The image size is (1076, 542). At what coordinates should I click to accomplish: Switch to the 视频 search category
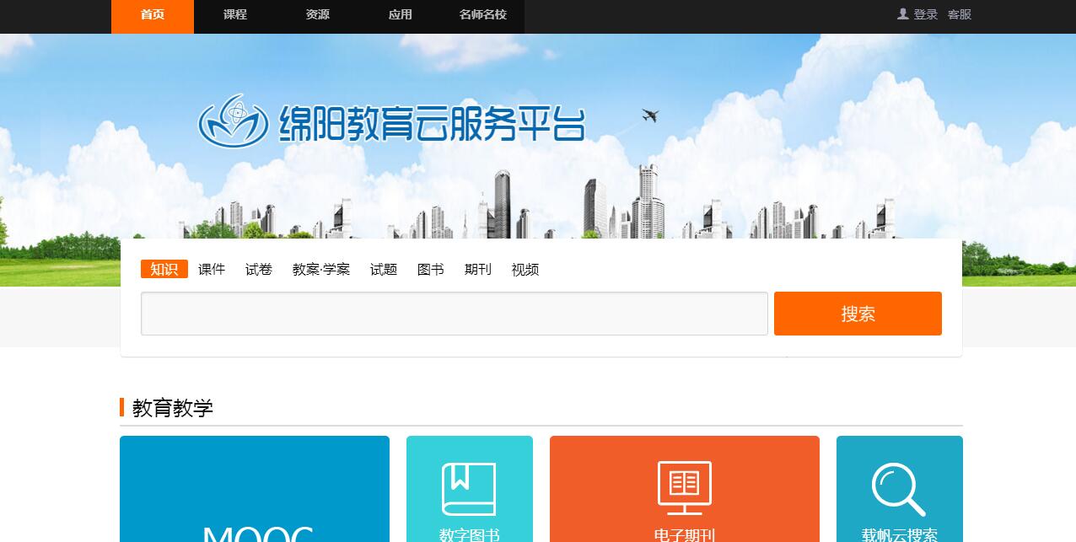pyautogui.click(x=525, y=270)
